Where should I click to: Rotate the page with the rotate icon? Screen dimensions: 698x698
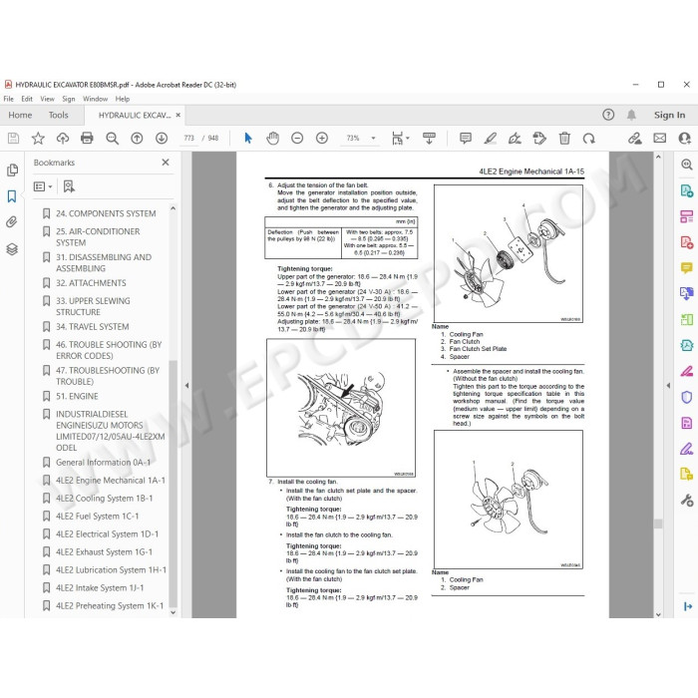click(x=589, y=139)
